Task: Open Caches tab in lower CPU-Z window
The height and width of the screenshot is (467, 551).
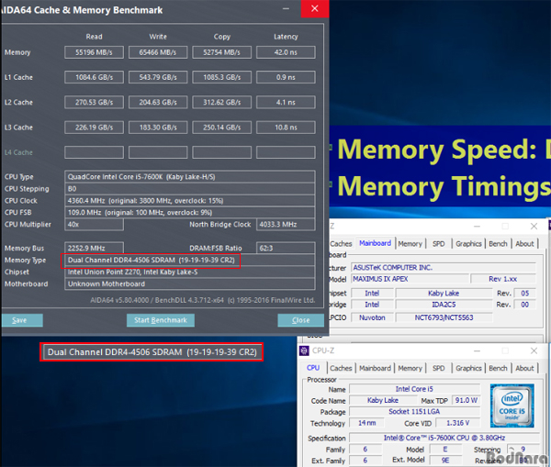Action: (x=341, y=368)
